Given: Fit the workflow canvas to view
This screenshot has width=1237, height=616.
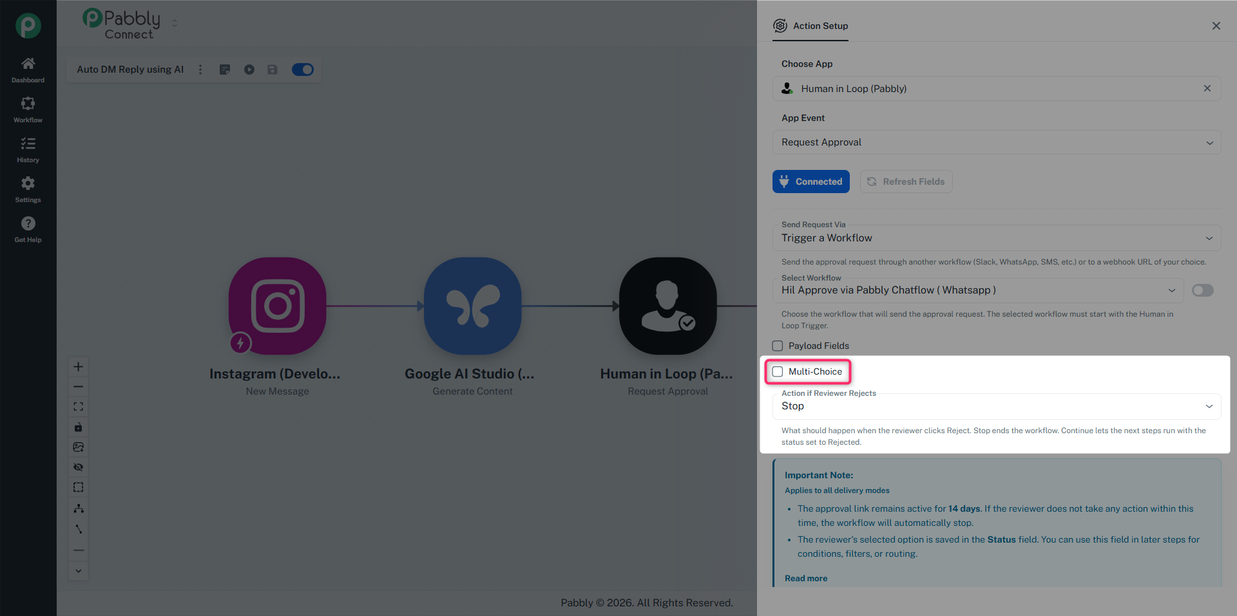Looking at the screenshot, I should coord(79,407).
